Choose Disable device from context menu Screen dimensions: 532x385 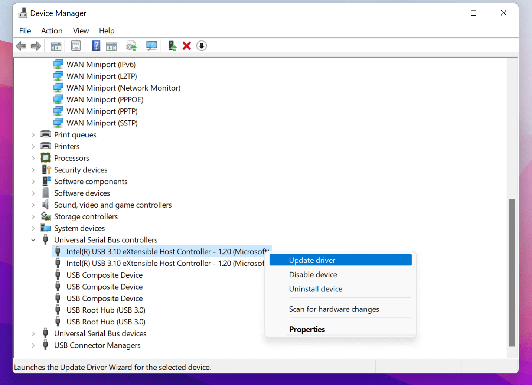coord(340,274)
